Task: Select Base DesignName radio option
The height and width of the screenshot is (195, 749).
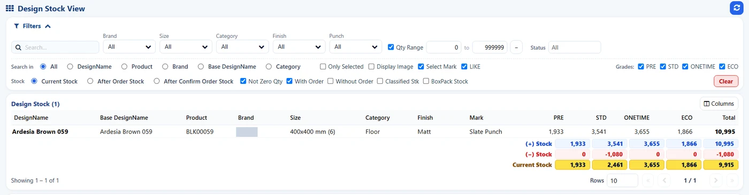Action: point(201,67)
